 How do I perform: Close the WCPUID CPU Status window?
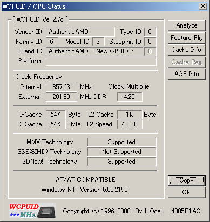[x=203, y=6]
